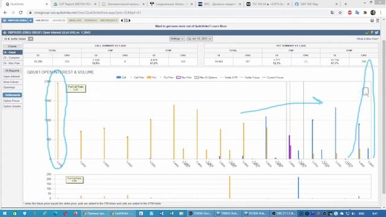The width and height of the screenshot is (386, 217).
Task: Toggle the Put Prev series in legend
Action: coord(166,78)
